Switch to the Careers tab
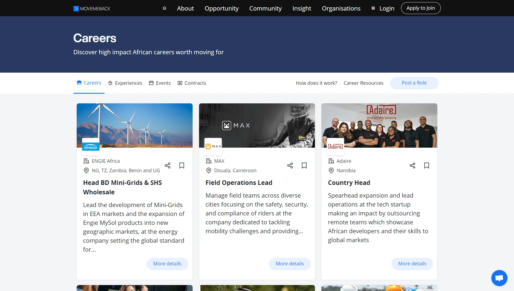514x291 pixels. [x=89, y=83]
